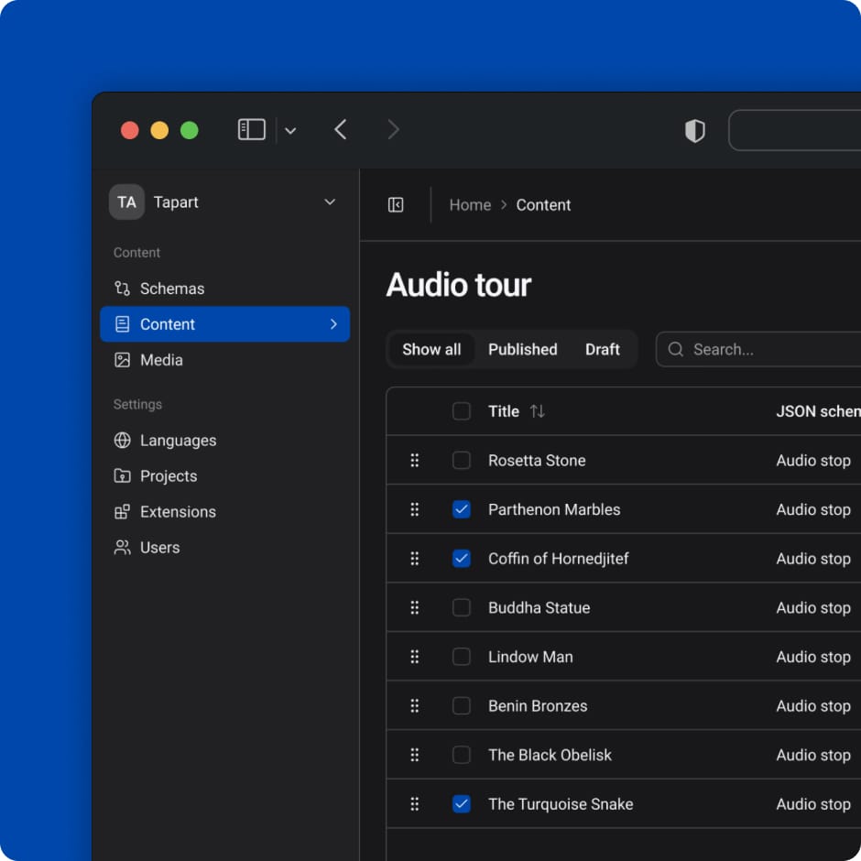Switch to the Published filter tab
Viewport: 861px width, 861px height.
(523, 349)
